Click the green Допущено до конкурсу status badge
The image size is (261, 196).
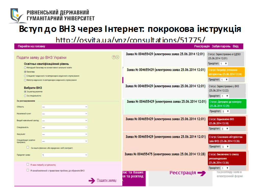point(227,104)
